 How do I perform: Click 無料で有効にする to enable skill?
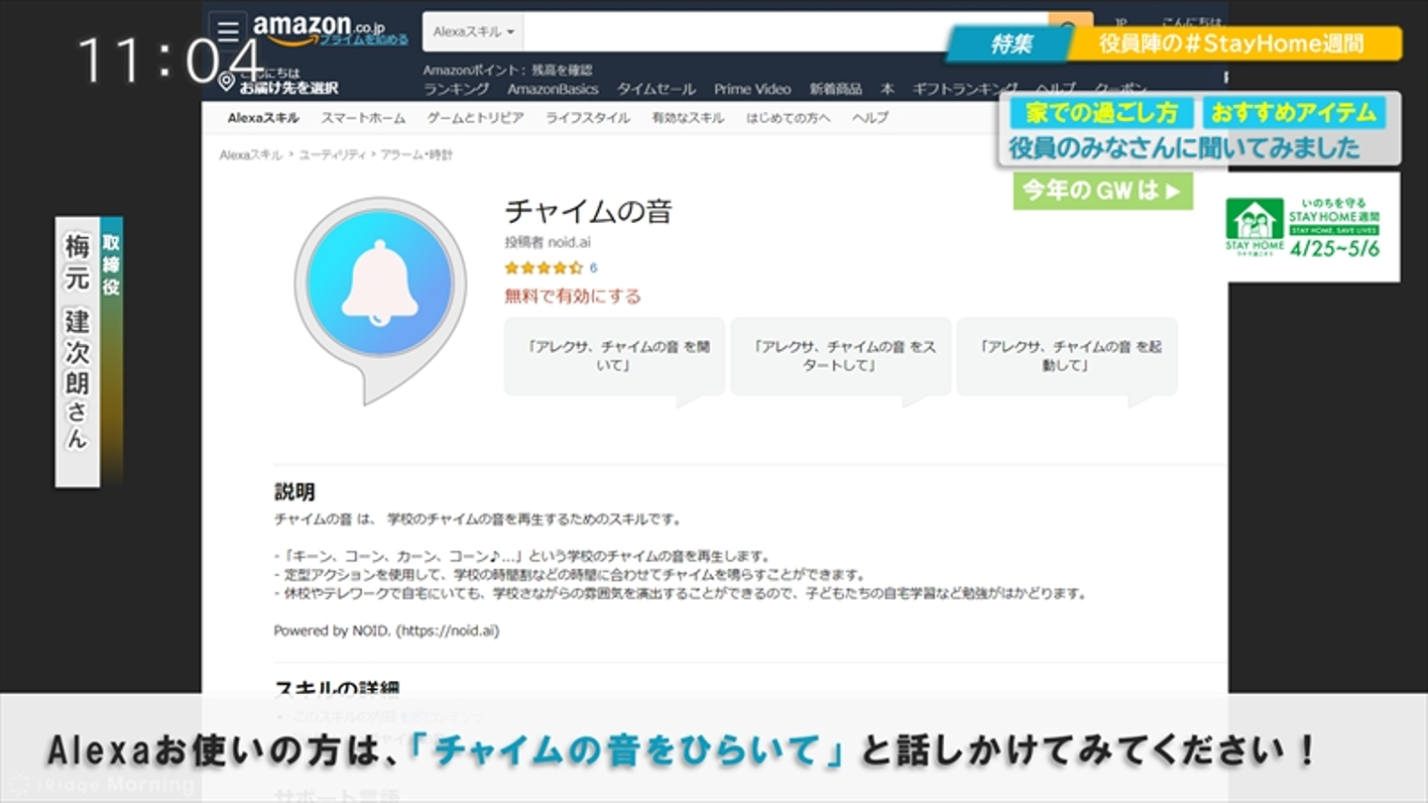573,296
